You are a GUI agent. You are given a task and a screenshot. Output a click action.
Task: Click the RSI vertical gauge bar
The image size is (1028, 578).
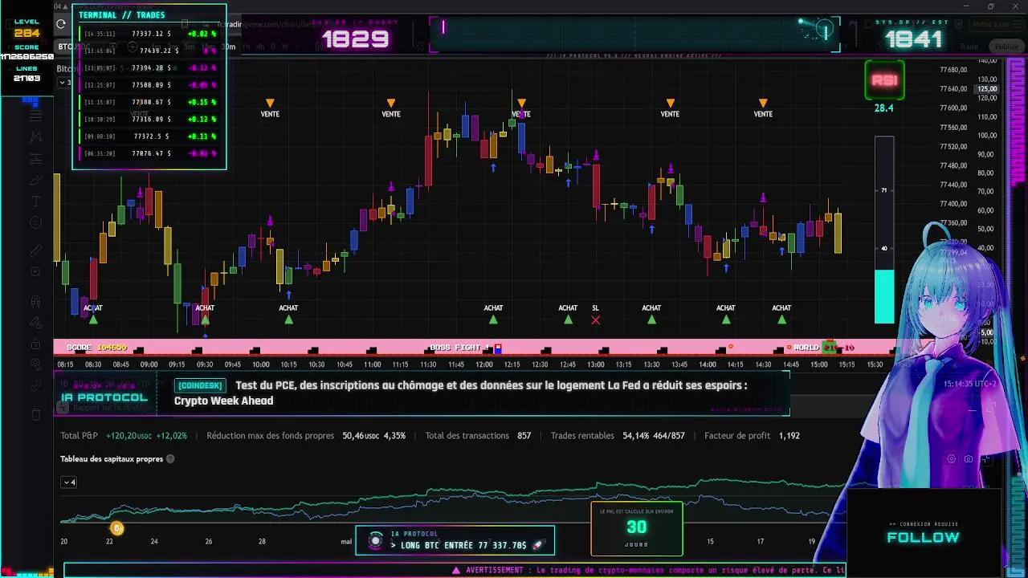(x=884, y=230)
